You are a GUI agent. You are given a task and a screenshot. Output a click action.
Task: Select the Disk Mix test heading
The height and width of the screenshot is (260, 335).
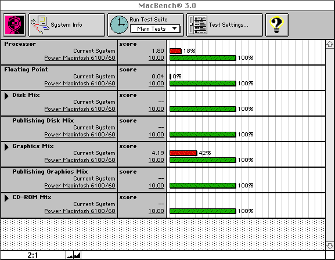pyautogui.click(x=26, y=95)
